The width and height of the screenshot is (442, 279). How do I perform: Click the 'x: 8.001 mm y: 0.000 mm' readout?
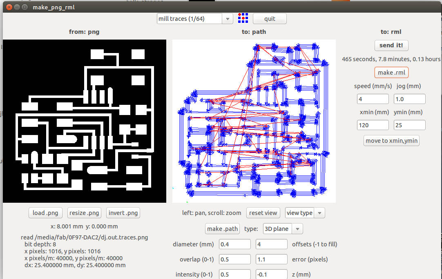tap(84, 226)
